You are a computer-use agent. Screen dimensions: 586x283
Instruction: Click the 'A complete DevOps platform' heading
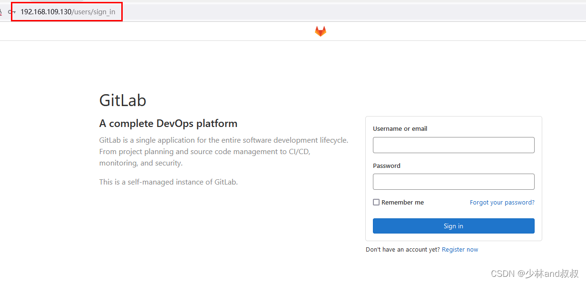(168, 124)
